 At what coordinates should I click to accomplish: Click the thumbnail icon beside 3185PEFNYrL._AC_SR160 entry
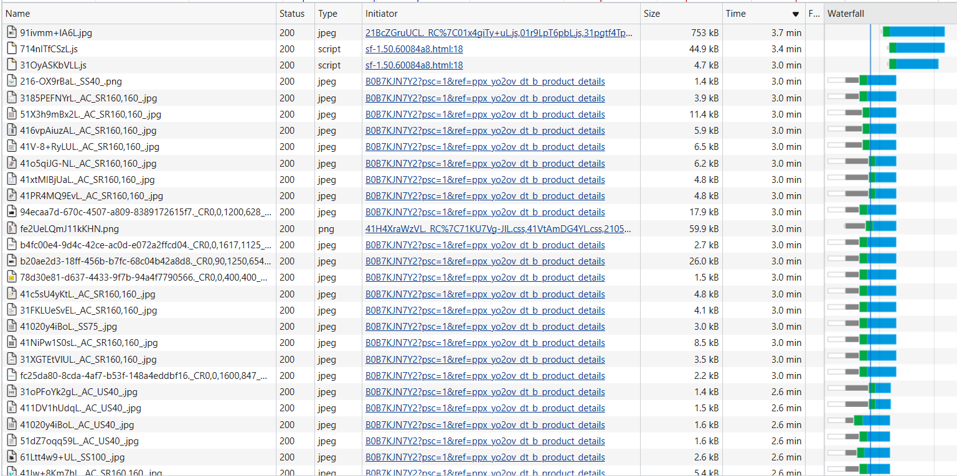(x=11, y=97)
